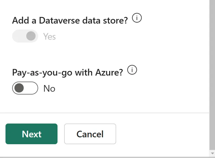Toggle the Pay-as-you-go with Azure switch

pos(25,88)
